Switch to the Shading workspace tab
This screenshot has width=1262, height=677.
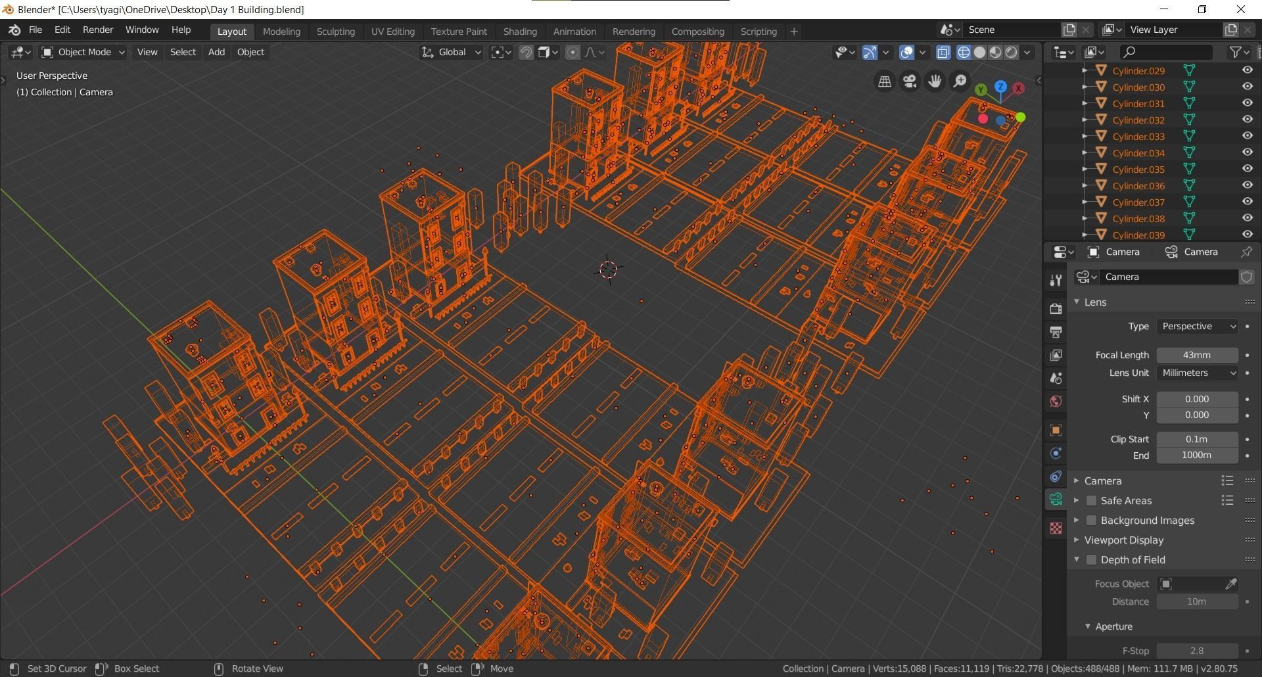tap(520, 31)
